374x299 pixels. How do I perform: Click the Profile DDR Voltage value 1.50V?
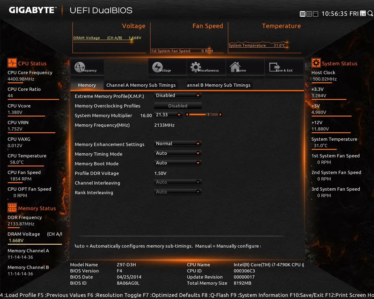click(x=160, y=173)
